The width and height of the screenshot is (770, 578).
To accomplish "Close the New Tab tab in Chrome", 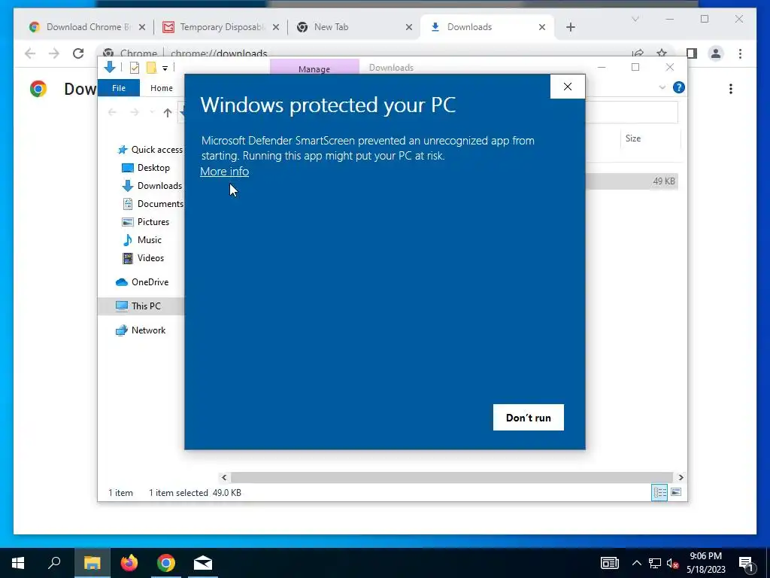I will pyautogui.click(x=408, y=27).
